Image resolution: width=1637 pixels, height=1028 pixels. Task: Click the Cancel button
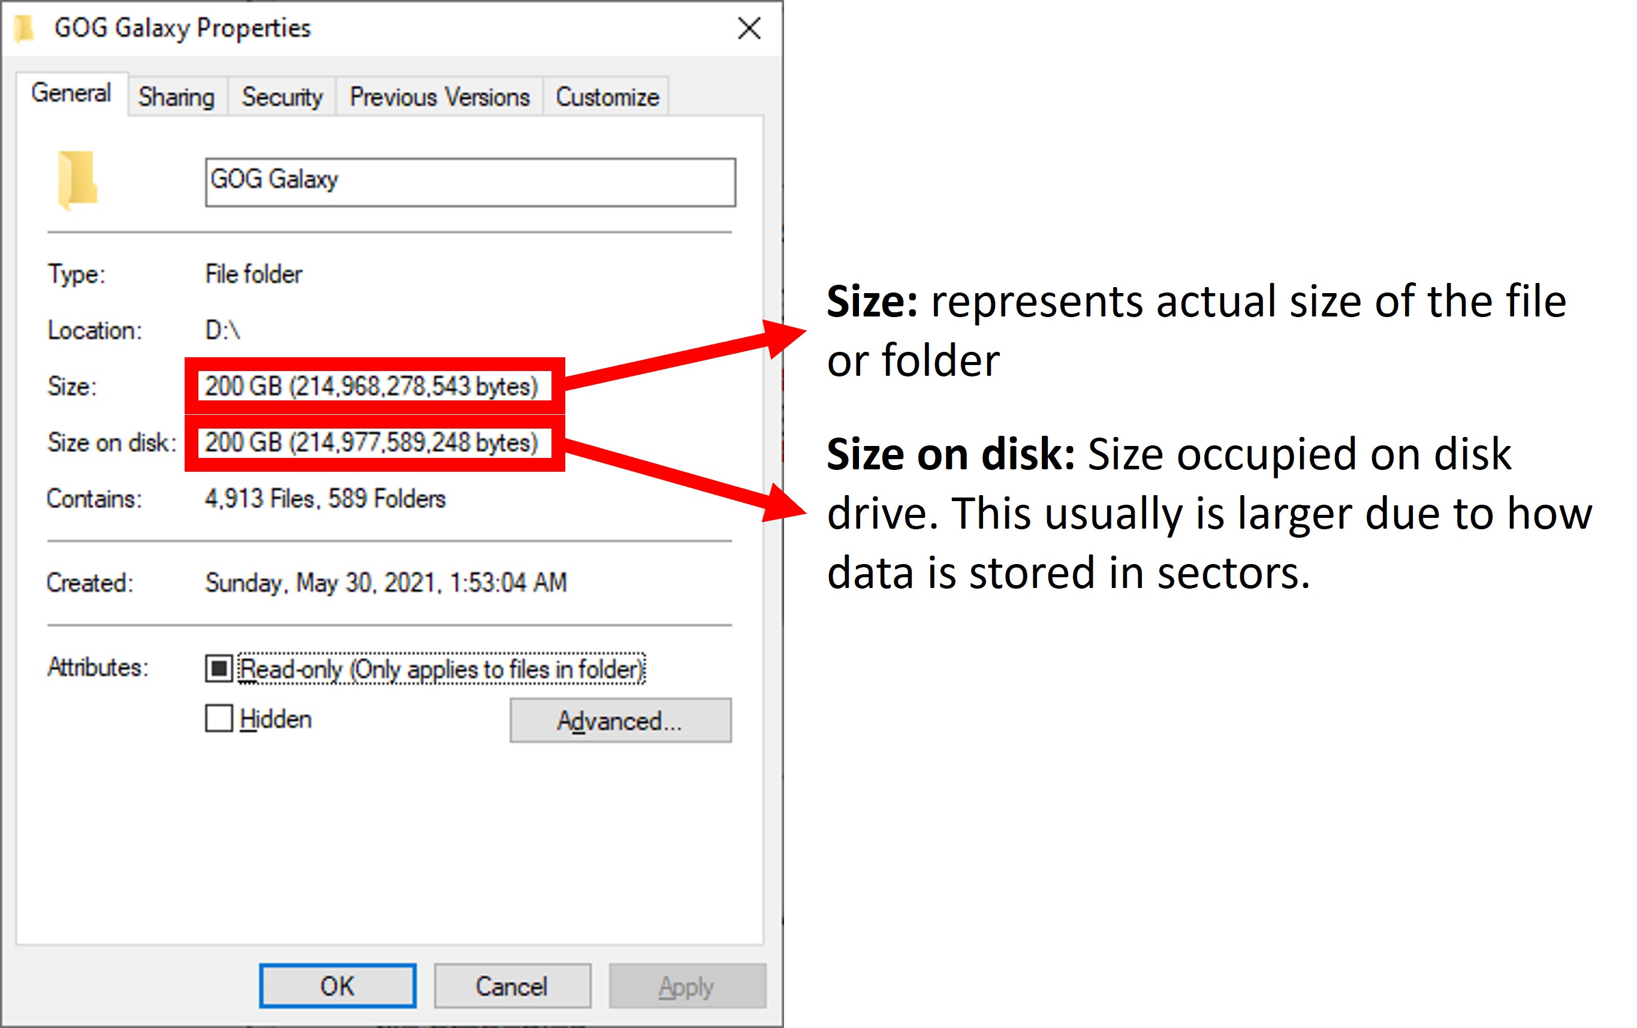click(512, 985)
